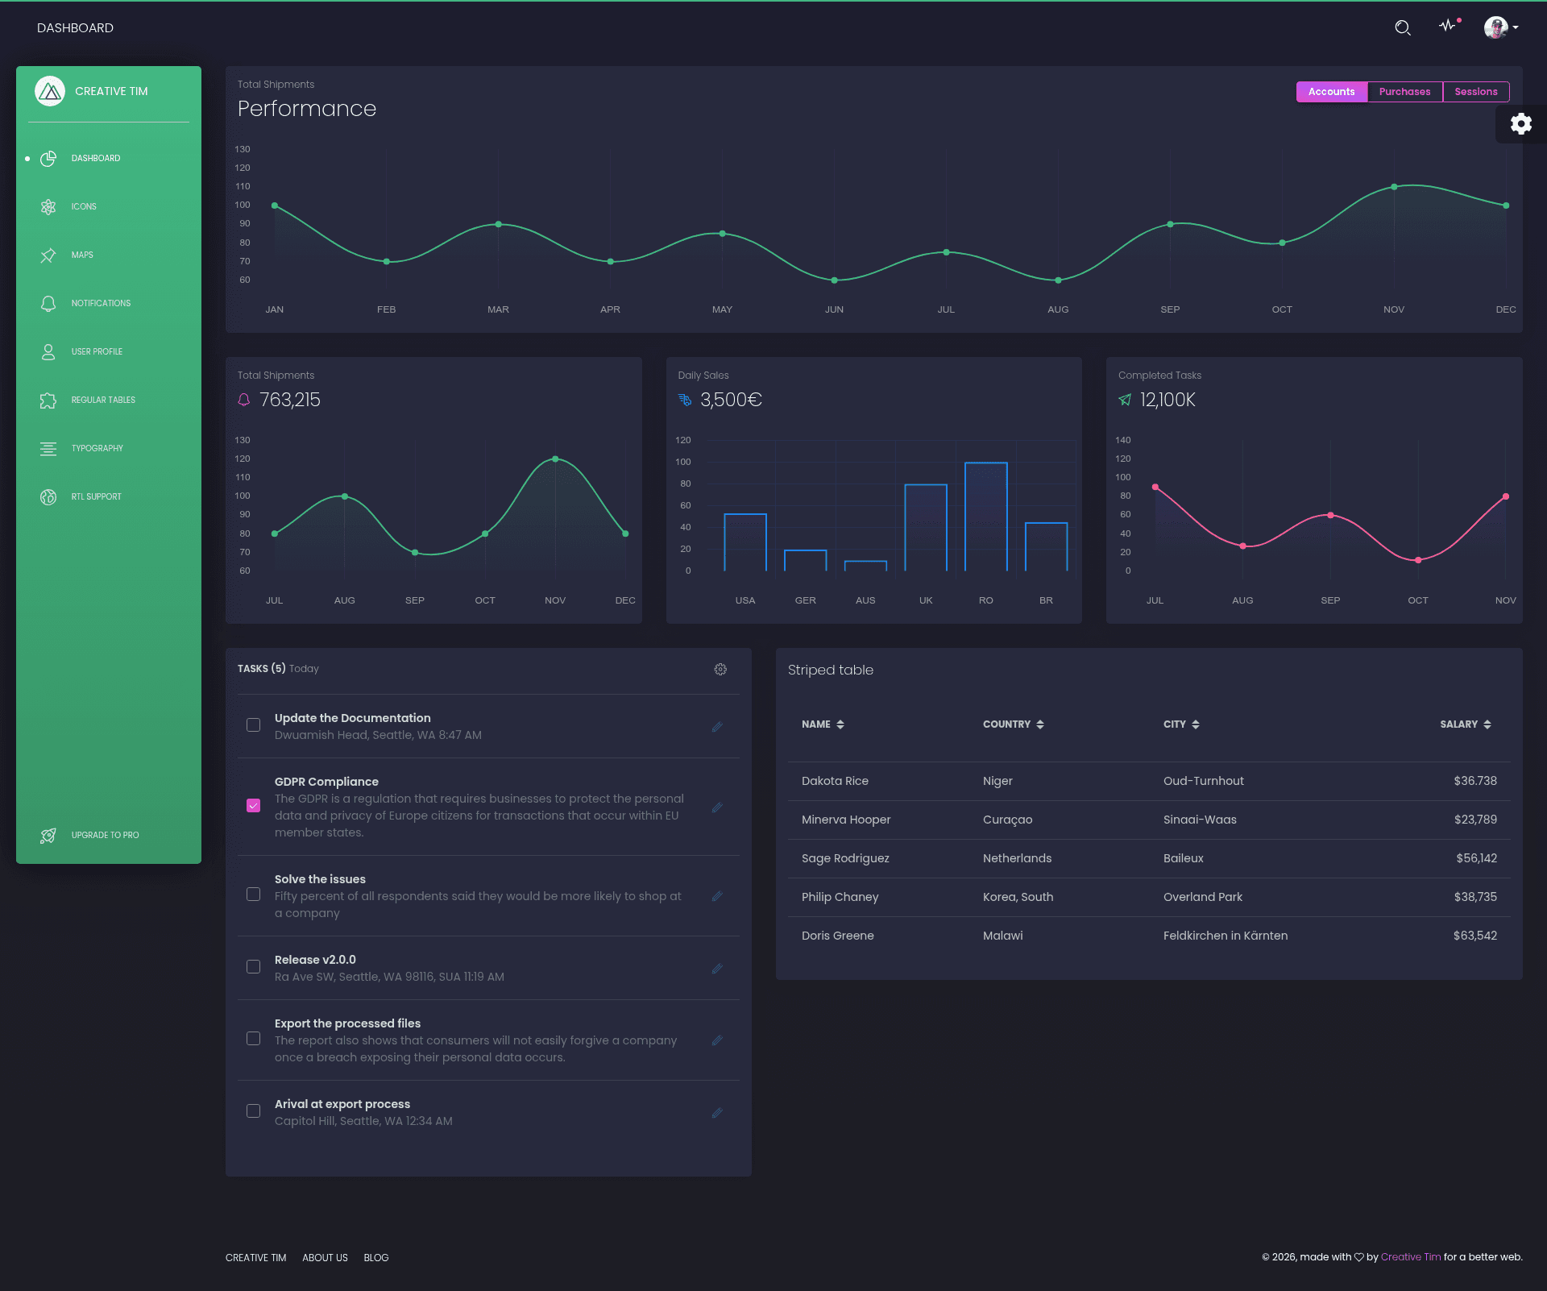Check the Solve the issues checkbox
The width and height of the screenshot is (1547, 1291).
click(253, 895)
